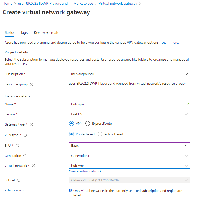Select the Route-based VPN type
The width and height of the screenshot is (206, 200).
click(71, 134)
